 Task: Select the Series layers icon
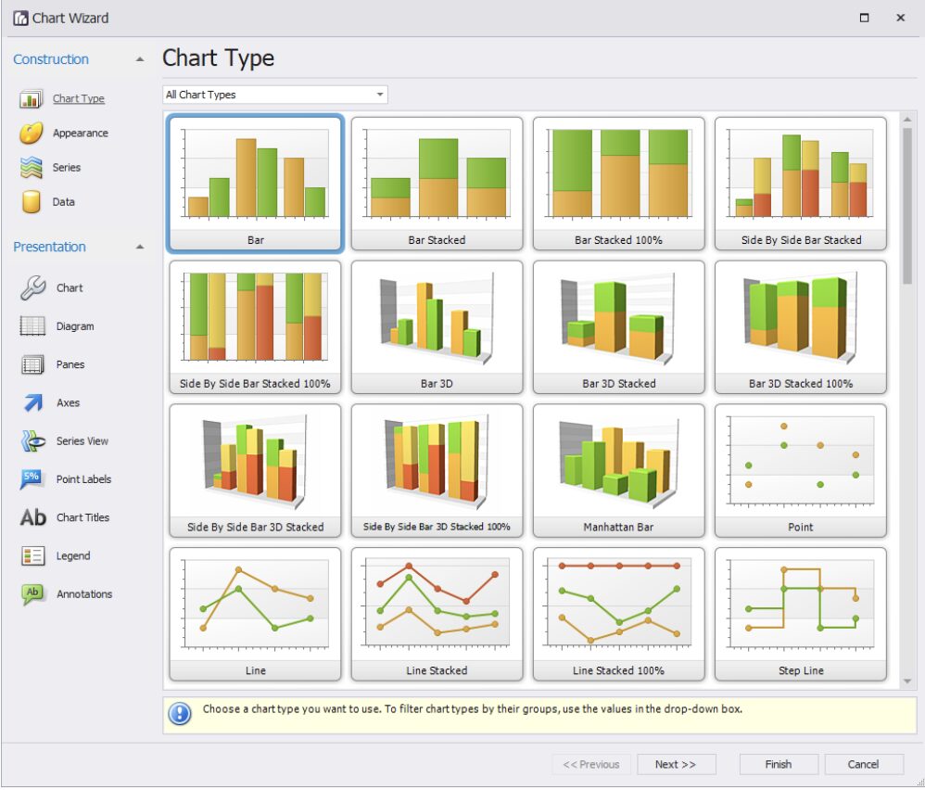(x=32, y=168)
